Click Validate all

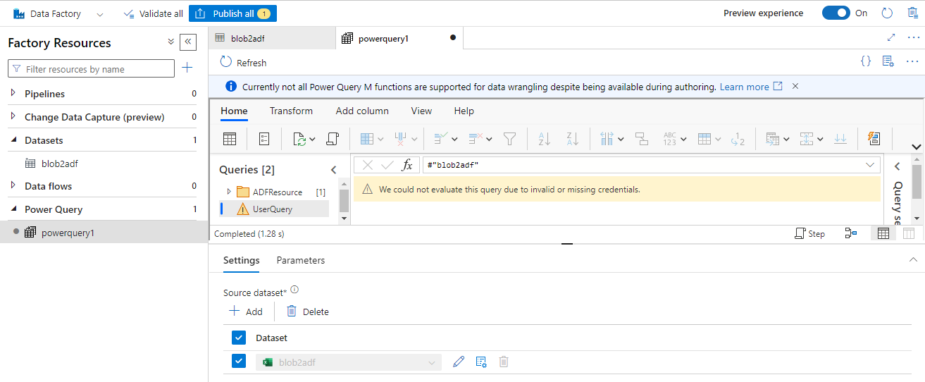(153, 13)
